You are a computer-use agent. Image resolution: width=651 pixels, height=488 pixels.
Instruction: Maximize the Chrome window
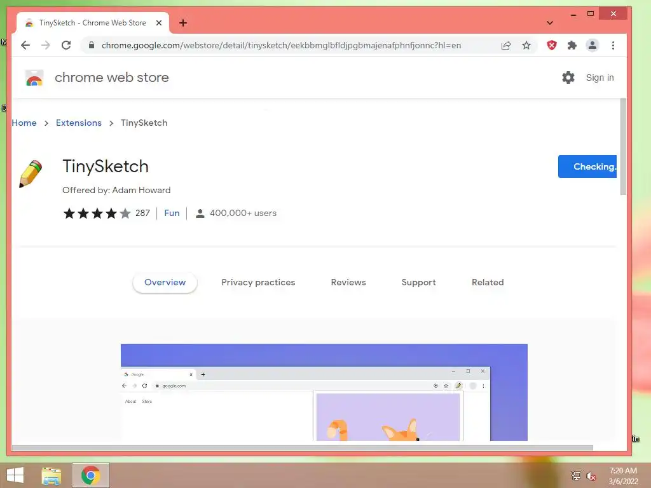pos(591,14)
